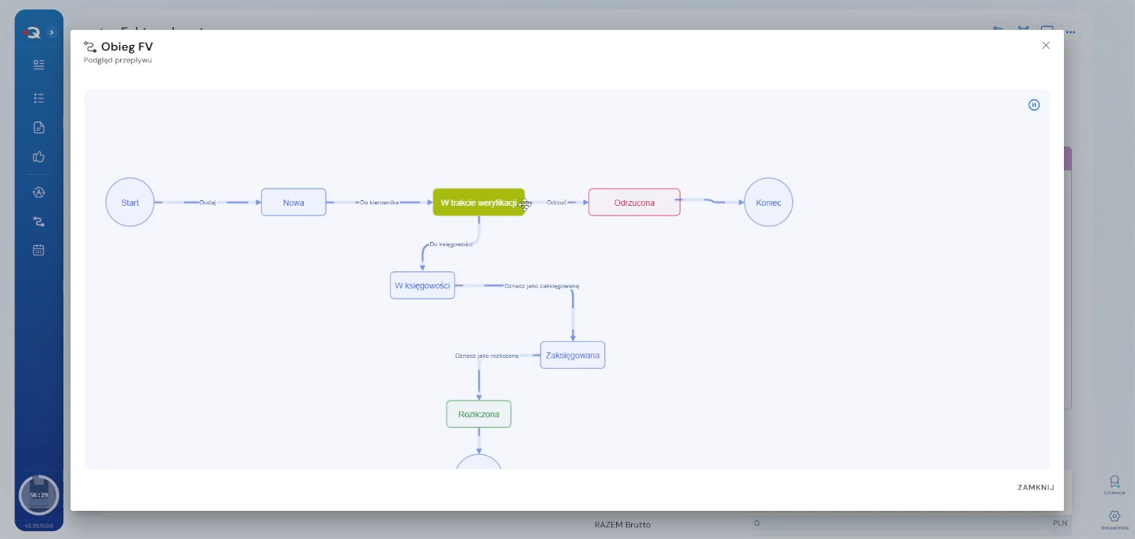Select the Start node in the flow
The height and width of the screenshot is (539, 1135).
point(130,203)
